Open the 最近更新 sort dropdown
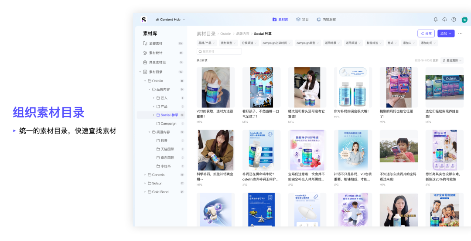Image resolution: width=471 pixels, height=241 pixels. (452, 60)
